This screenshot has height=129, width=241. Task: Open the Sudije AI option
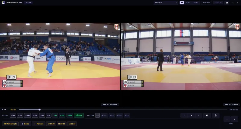click(218, 3)
